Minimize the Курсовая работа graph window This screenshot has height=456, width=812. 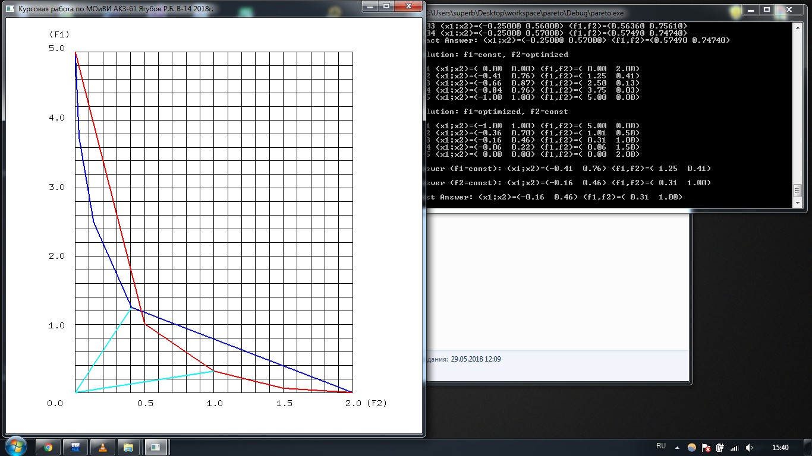point(370,6)
